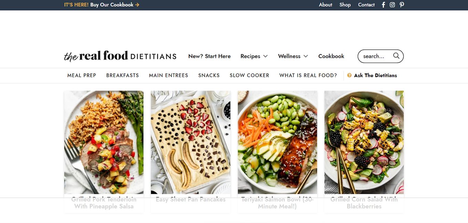468x223 pixels.
Task: Open WHAT IS REAL FOOD? page
Action: click(x=308, y=75)
